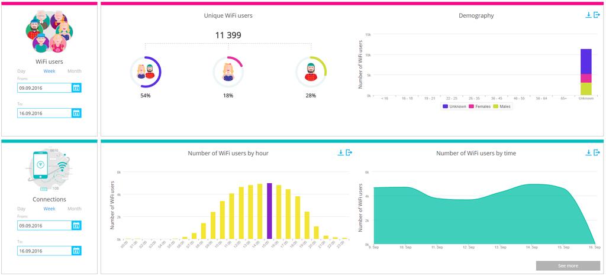Download the Demography chart

tap(588, 15)
